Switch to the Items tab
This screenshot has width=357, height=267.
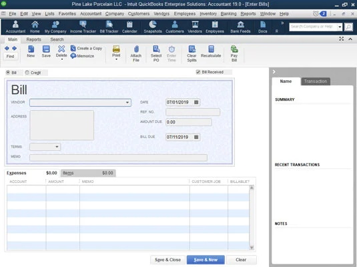pos(88,173)
